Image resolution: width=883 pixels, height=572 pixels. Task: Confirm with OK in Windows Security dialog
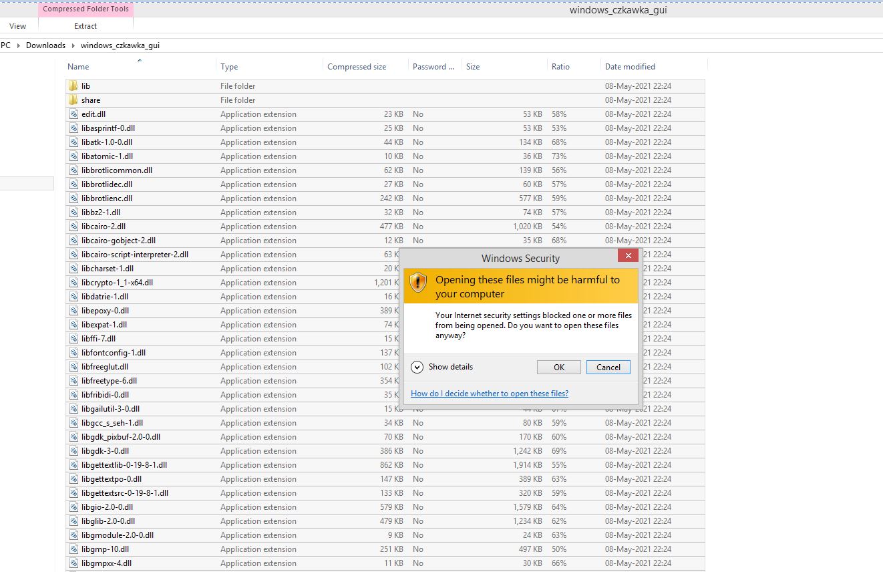click(x=559, y=367)
